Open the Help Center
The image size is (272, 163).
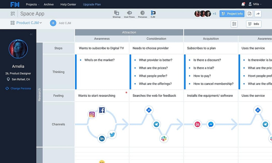click(68, 4)
